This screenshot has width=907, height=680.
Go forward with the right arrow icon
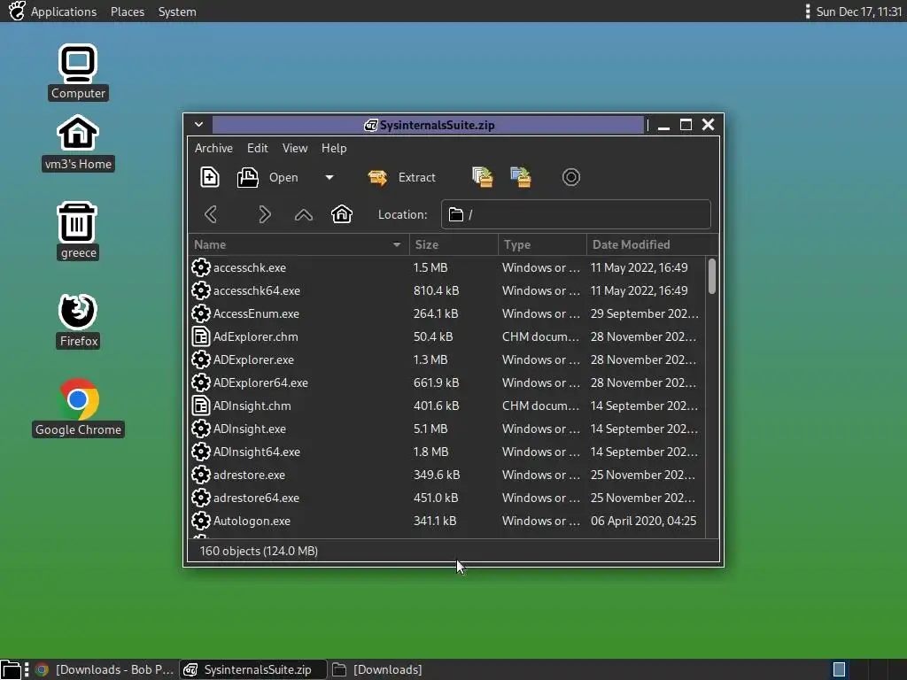point(264,214)
